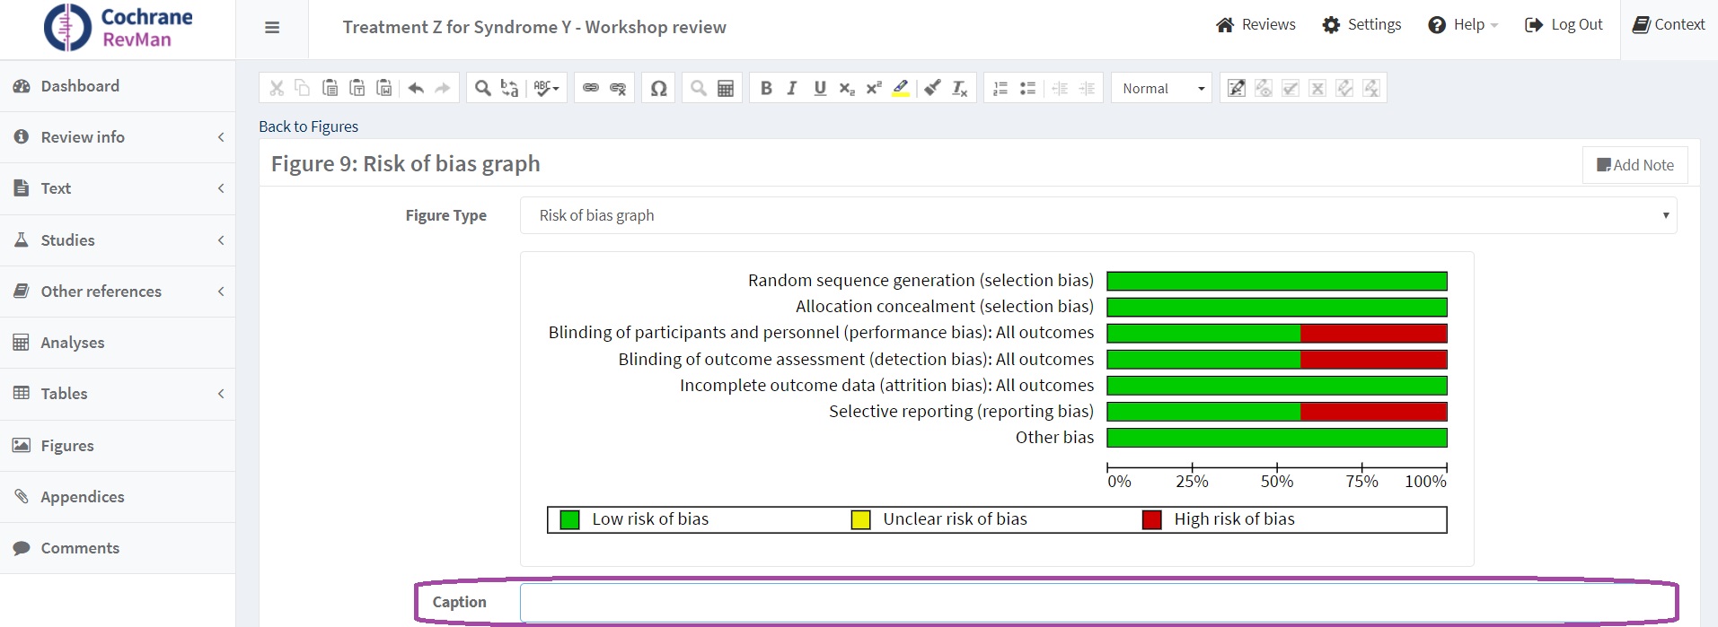Open the calculator icon in toolbar
This screenshot has height=627, width=1718.
726,88
